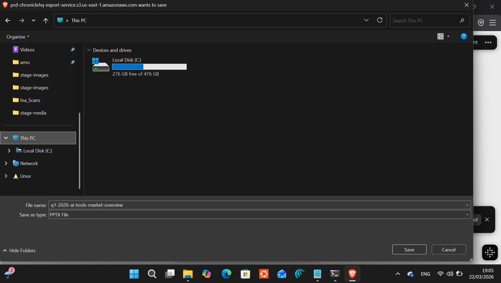Open taskbar Search

pos(152,274)
